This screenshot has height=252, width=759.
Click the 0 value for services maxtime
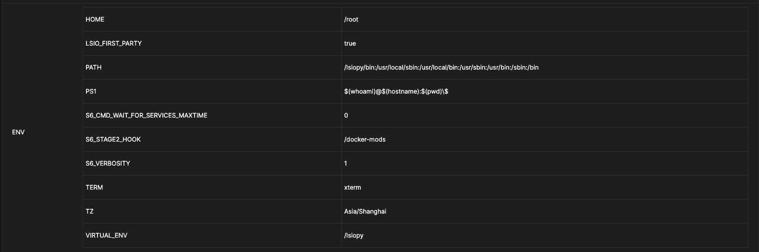(x=346, y=116)
